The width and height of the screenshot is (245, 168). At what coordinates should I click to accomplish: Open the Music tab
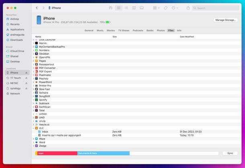(x=100, y=31)
